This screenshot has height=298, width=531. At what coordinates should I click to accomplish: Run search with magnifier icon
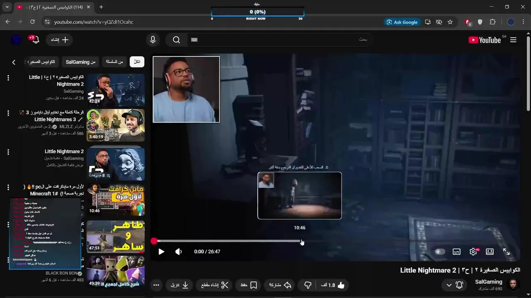(176, 40)
